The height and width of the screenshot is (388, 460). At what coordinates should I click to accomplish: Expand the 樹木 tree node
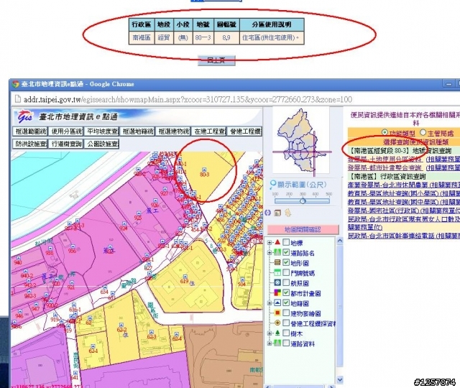pos(270,333)
